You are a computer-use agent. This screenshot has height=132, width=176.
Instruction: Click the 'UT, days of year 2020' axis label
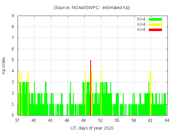click(x=92, y=128)
